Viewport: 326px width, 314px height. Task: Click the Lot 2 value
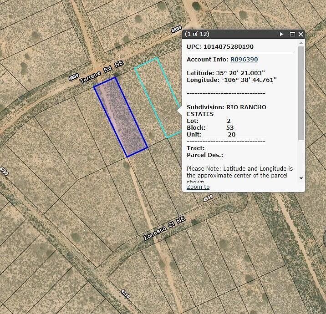(x=229, y=121)
